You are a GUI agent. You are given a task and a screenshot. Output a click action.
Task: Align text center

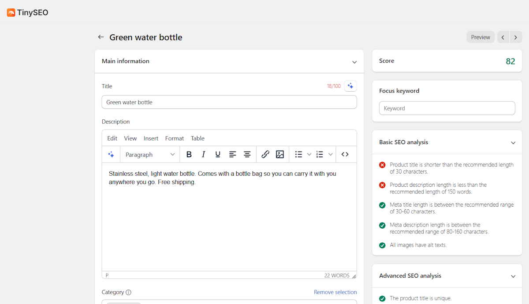pos(247,155)
